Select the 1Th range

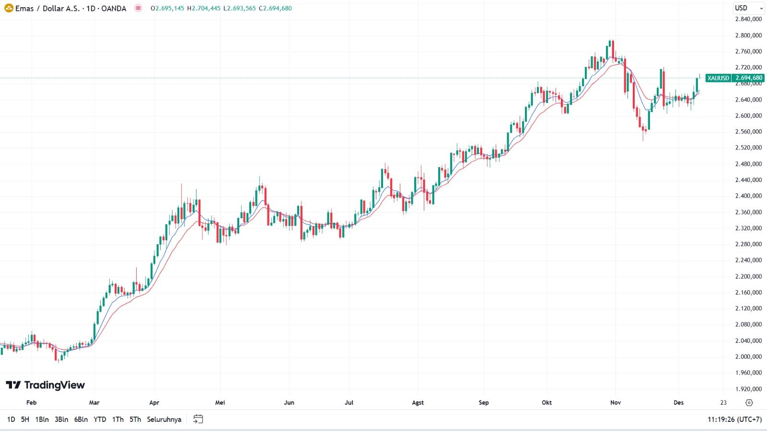(118, 420)
